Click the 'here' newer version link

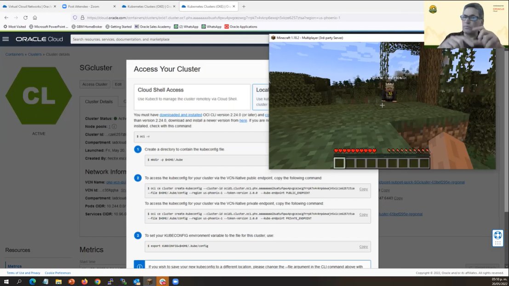243,120
